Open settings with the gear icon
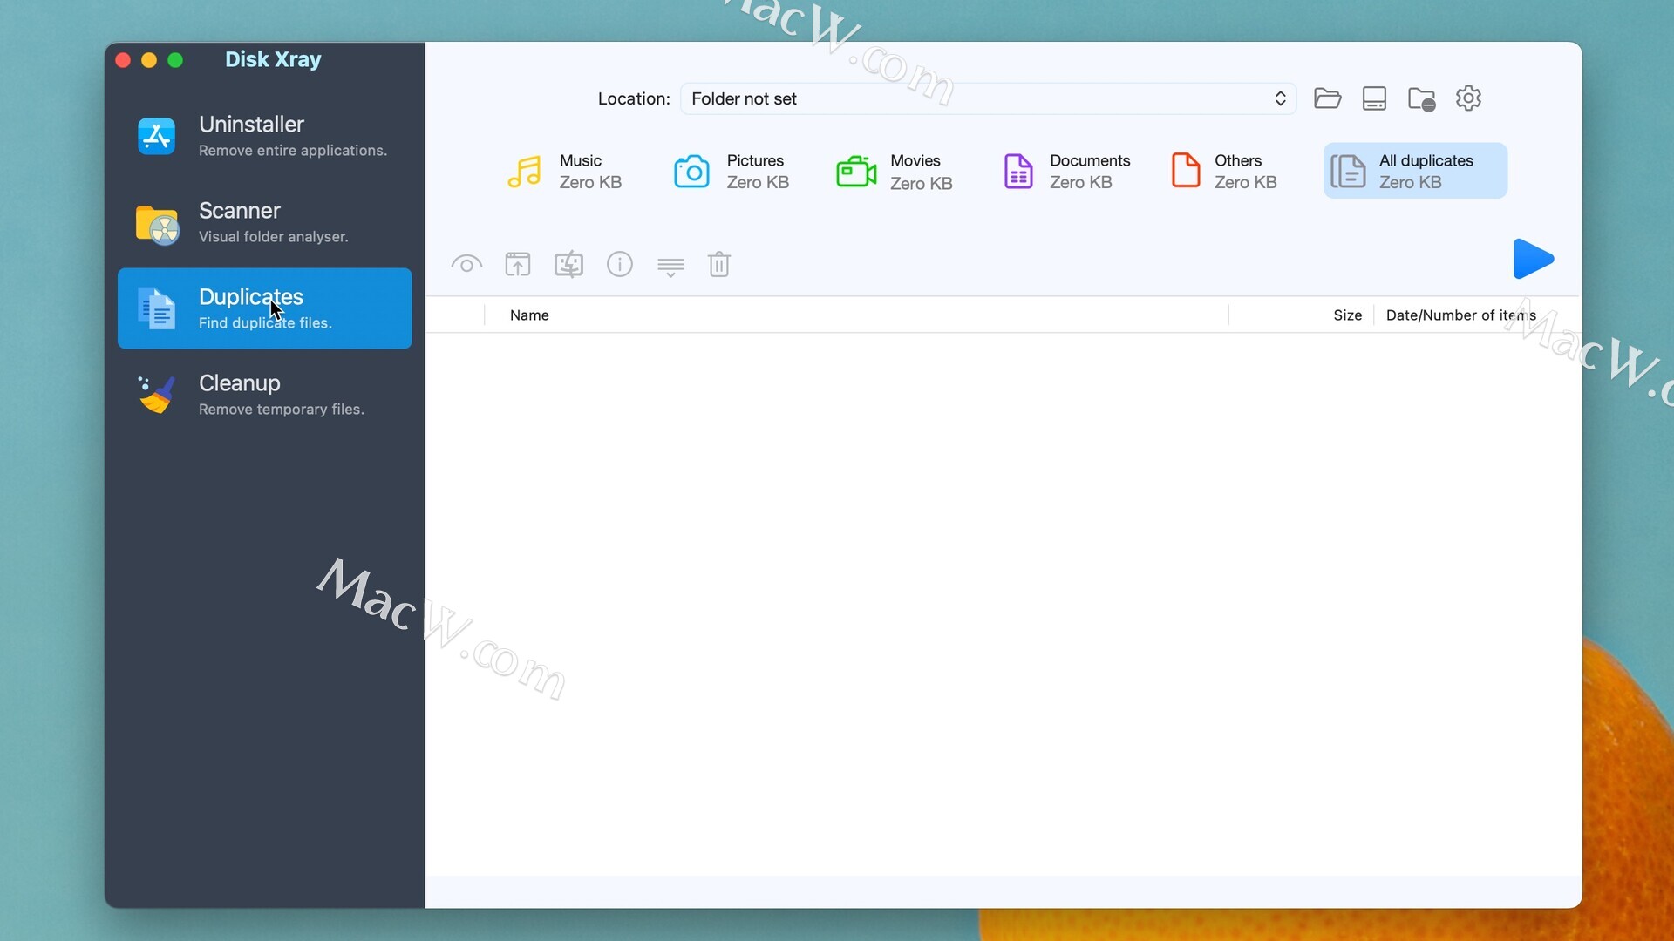The width and height of the screenshot is (1674, 941). pyautogui.click(x=1468, y=98)
